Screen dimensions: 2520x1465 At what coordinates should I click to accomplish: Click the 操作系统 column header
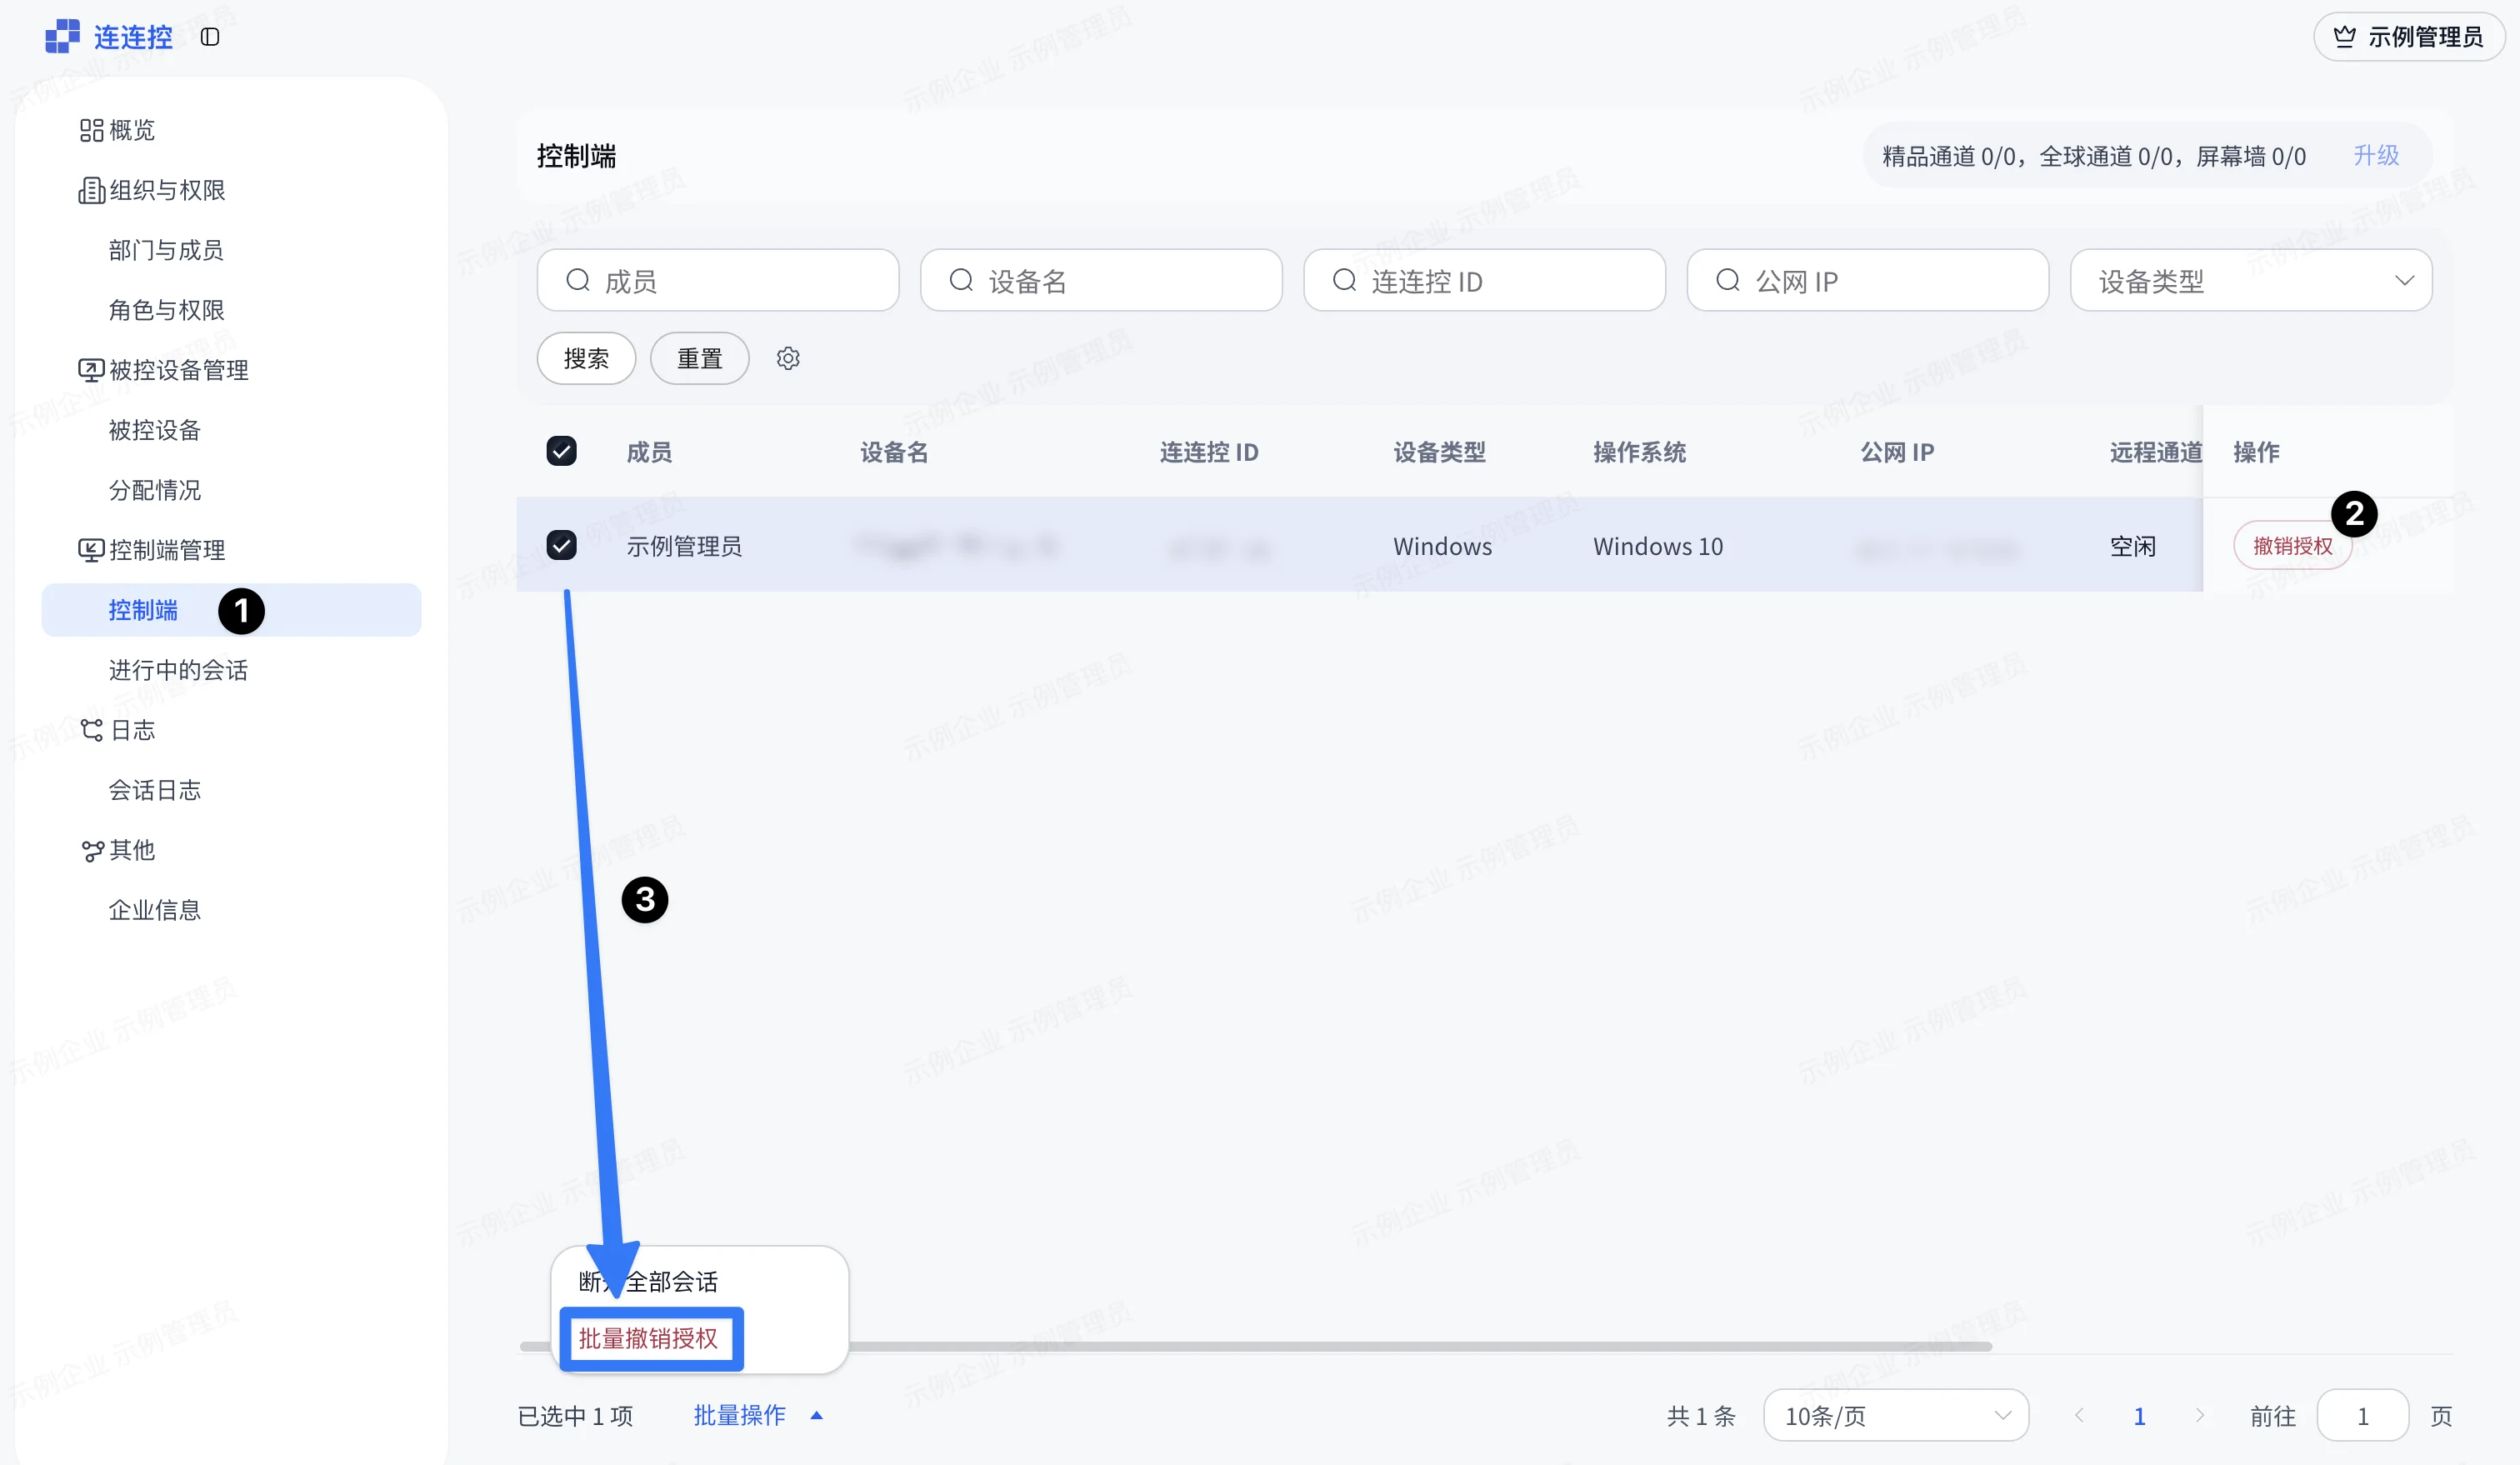(1639, 452)
